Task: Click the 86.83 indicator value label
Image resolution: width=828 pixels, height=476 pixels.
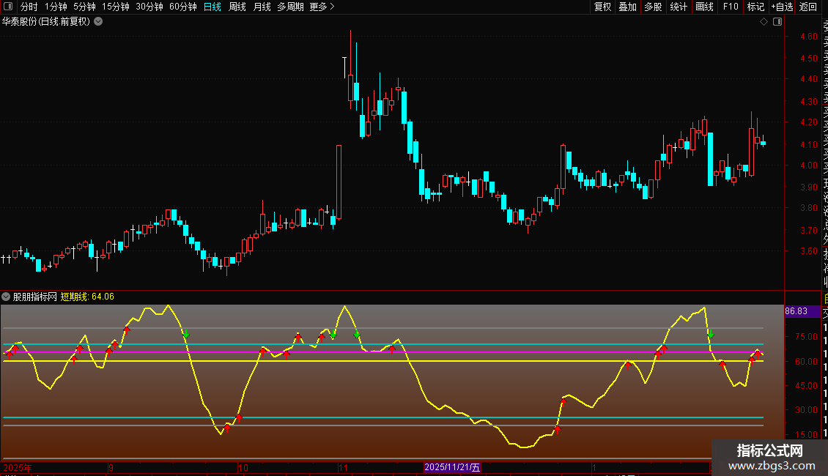Action: tap(796, 311)
